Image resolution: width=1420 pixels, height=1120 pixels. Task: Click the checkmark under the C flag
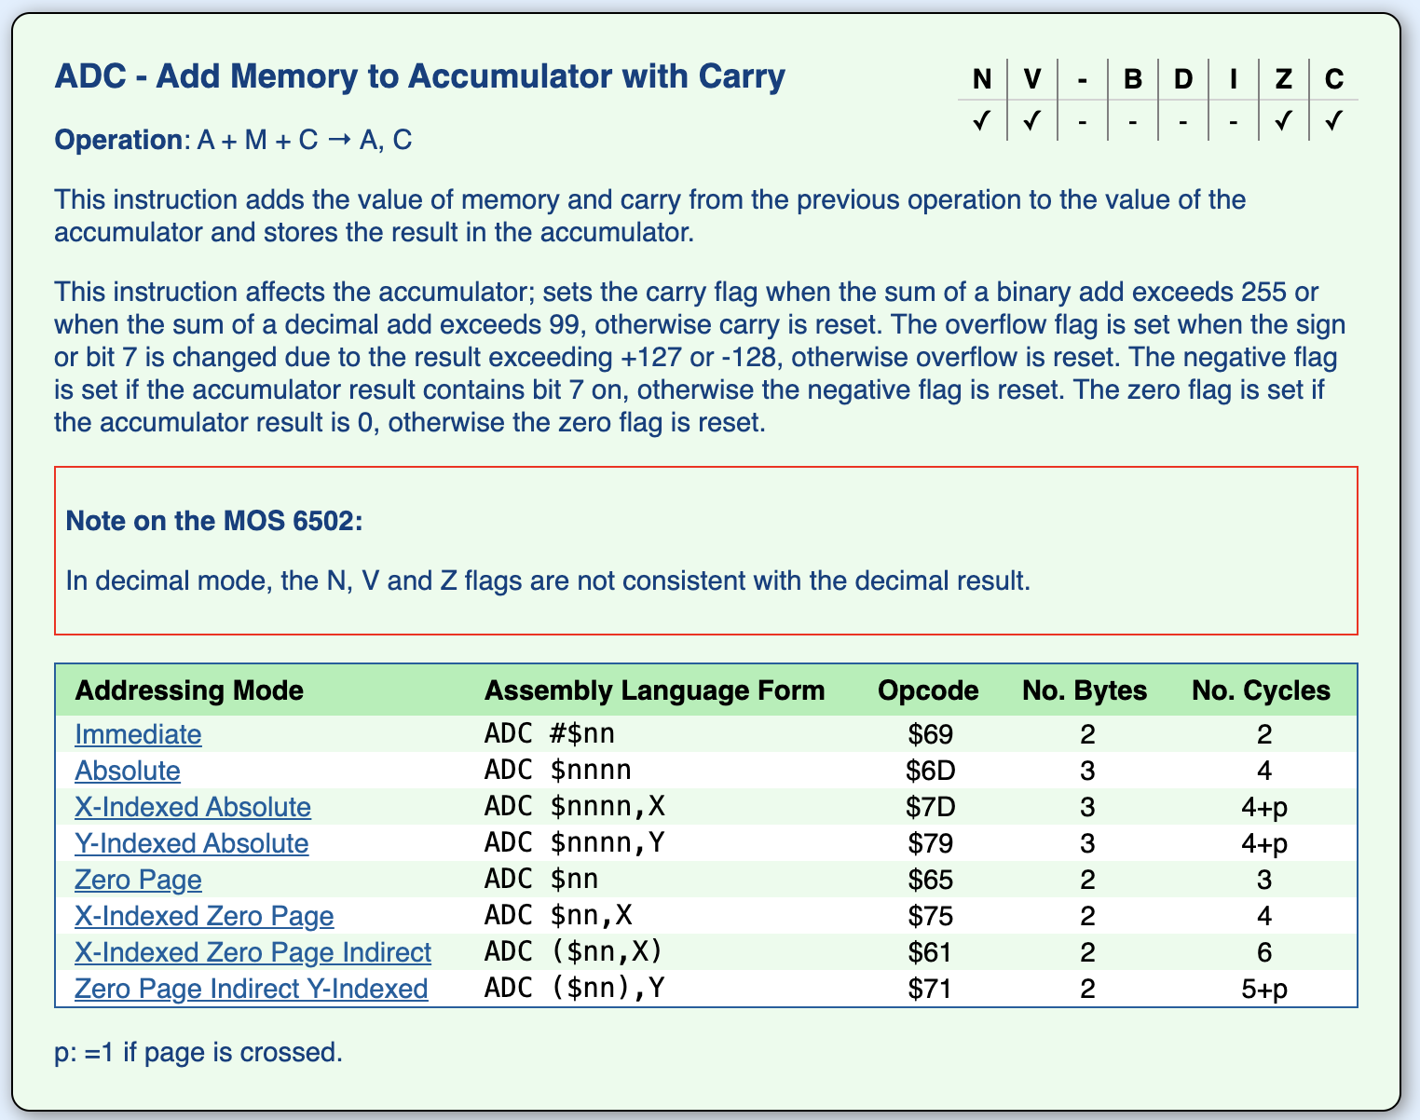[1333, 121]
